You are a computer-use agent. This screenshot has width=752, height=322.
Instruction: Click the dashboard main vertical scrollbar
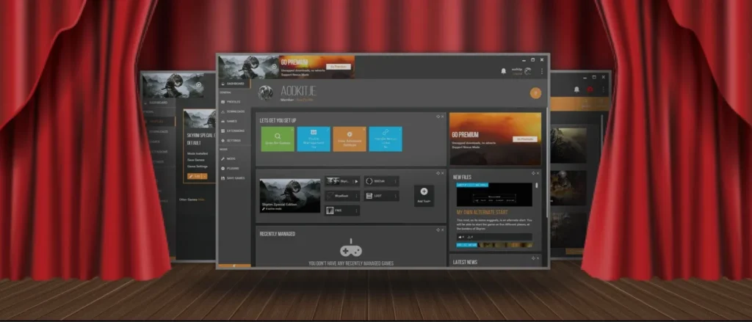tap(547, 163)
